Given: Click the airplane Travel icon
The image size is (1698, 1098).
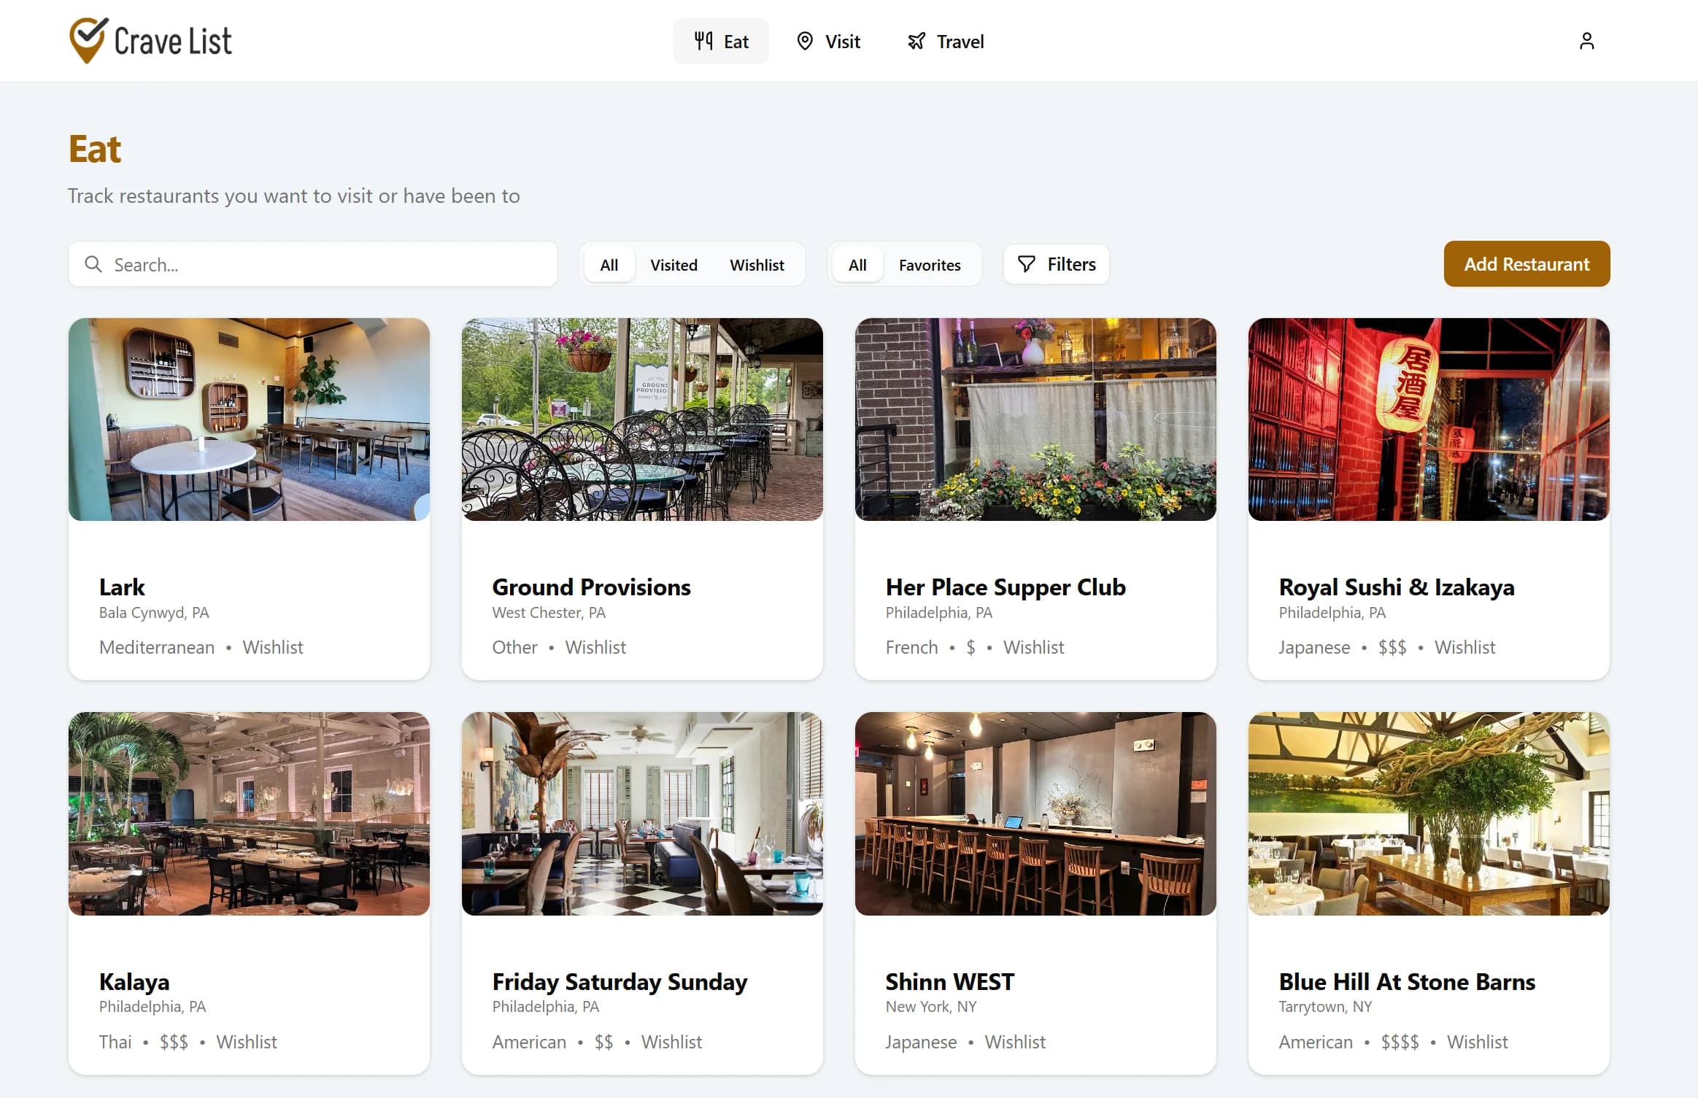Looking at the screenshot, I should coord(916,41).
